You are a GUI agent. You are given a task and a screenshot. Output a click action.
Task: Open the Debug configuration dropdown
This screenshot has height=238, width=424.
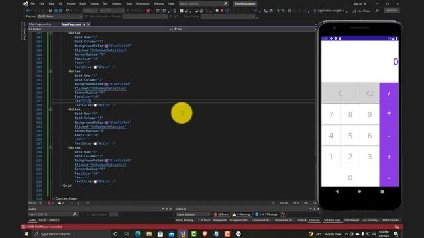point(91,11)
